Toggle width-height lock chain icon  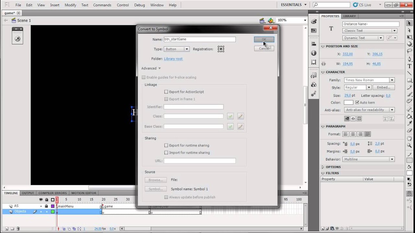(x=324, y=64)
